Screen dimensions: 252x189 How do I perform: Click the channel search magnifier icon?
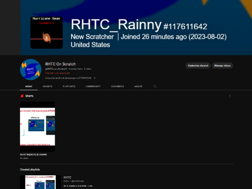(x=155, y=86)
